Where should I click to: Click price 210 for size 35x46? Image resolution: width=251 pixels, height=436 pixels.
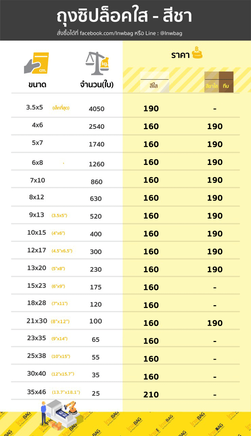[x=151, y=394]
